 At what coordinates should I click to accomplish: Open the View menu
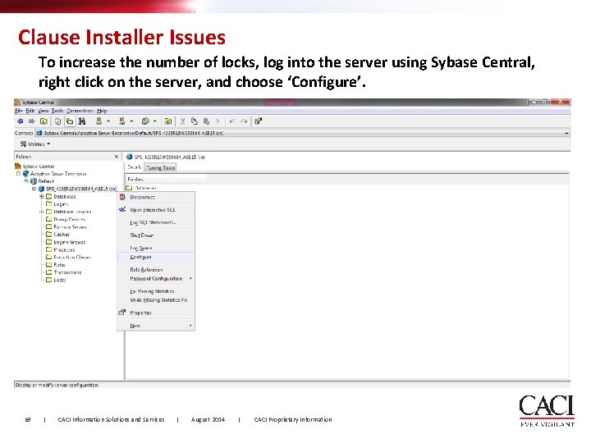[x=44, y=111]
